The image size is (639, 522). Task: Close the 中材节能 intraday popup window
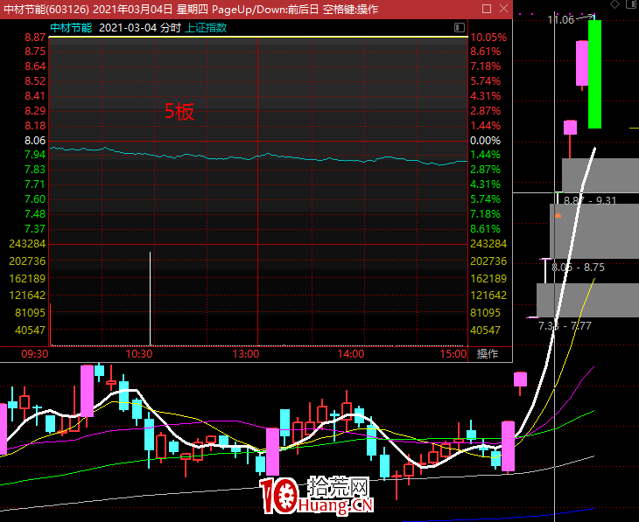[x=503, y=9]
